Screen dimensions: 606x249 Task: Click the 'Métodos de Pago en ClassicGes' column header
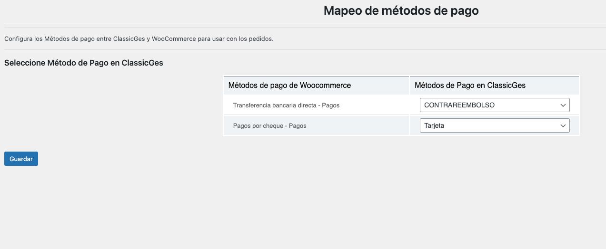(x=470, y=86)
